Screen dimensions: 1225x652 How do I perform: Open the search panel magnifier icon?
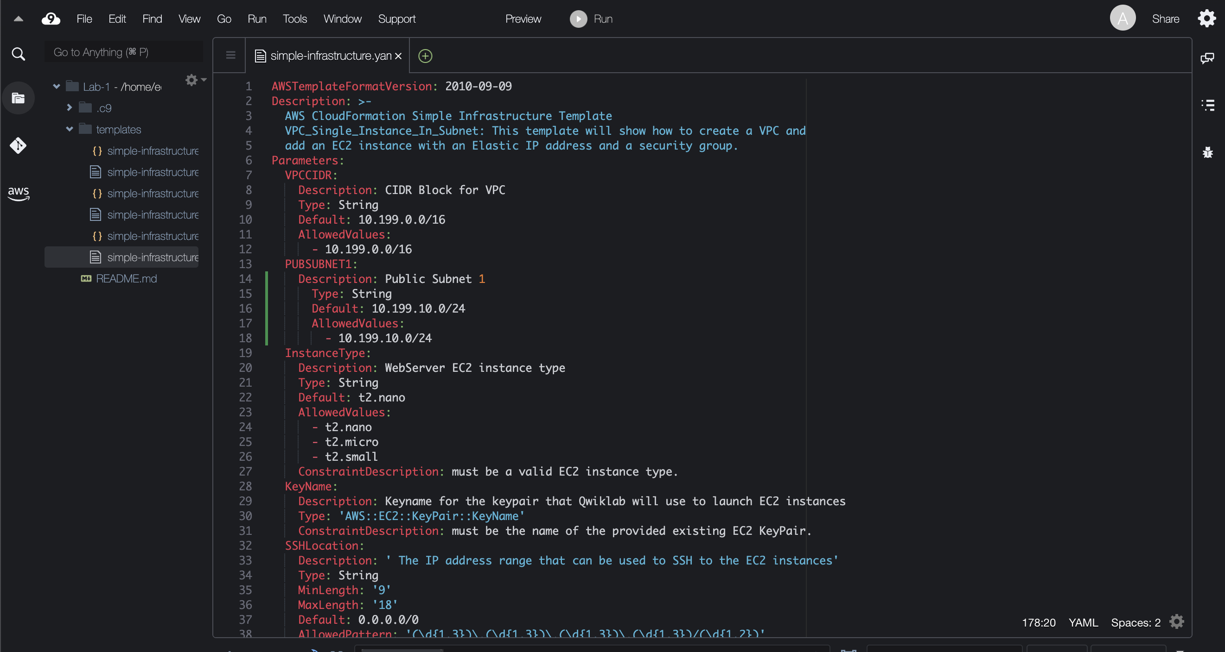(18, 54)
